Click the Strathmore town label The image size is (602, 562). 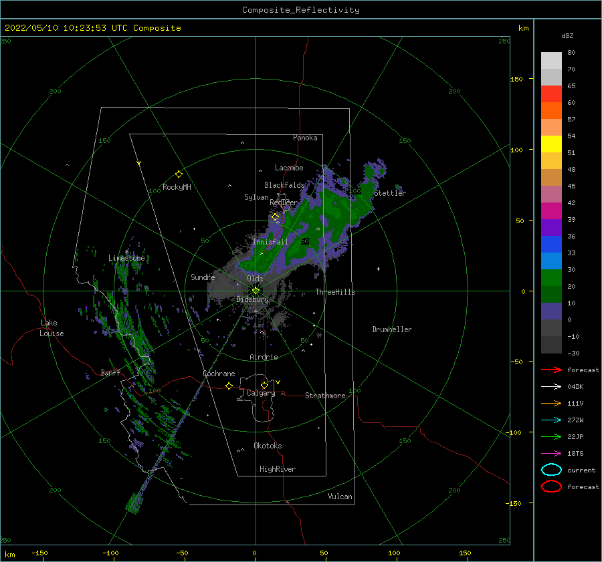pyautogui.click(x=325, y=396)
